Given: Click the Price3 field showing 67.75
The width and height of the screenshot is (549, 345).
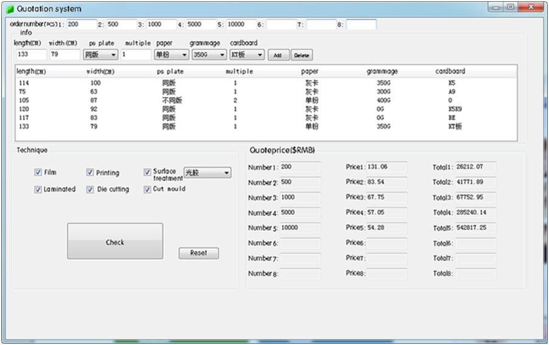Looking at the screenshot, I should (x=386, y=197).
